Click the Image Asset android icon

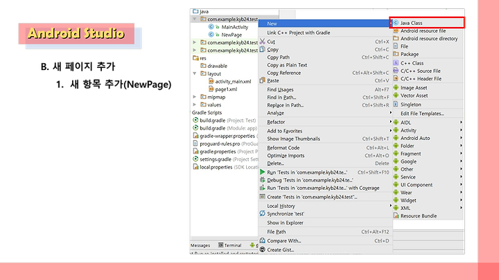[396, 87]
